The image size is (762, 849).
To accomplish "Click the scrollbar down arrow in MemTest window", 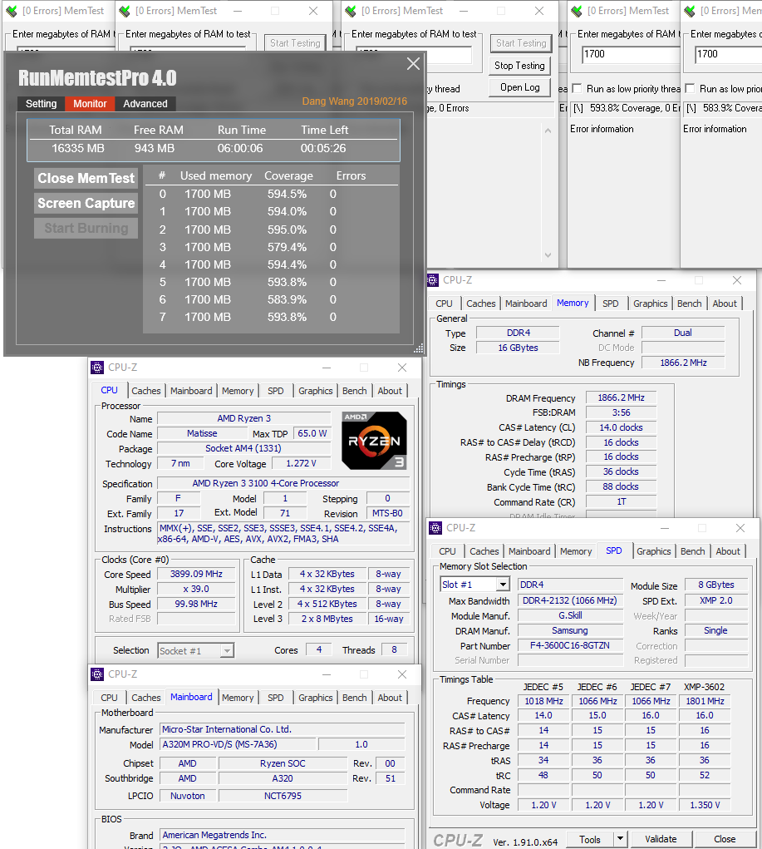I will tap(548, 255).
